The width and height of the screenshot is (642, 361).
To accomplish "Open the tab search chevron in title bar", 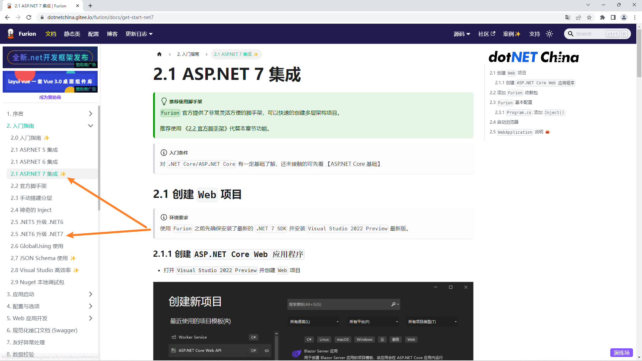I will click(588, 5).
